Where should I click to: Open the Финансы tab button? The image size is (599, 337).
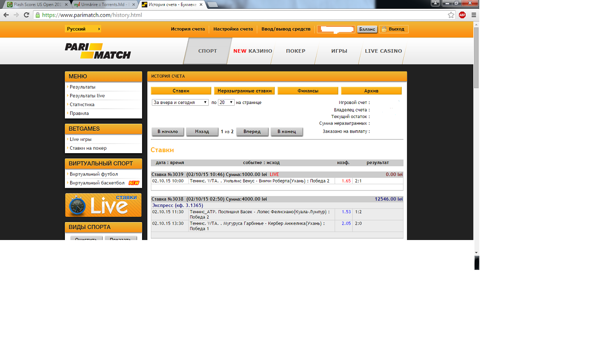[x=308, y=91]
